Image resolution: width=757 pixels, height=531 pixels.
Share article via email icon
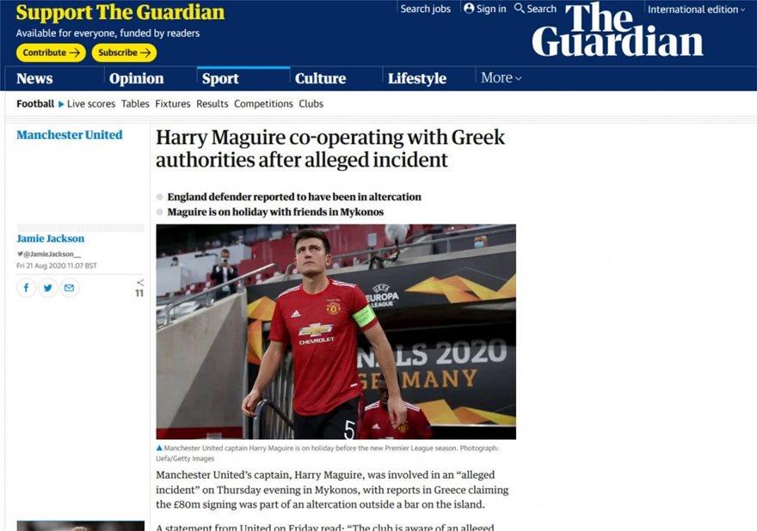pyautogui.click(x=69, y=288)
